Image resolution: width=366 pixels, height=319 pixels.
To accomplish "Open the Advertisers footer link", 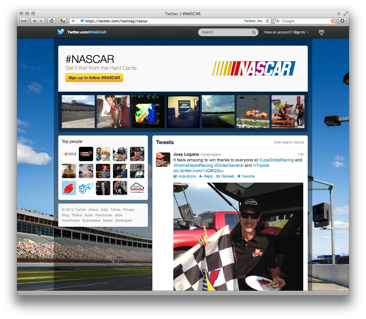I will point(71,221).
